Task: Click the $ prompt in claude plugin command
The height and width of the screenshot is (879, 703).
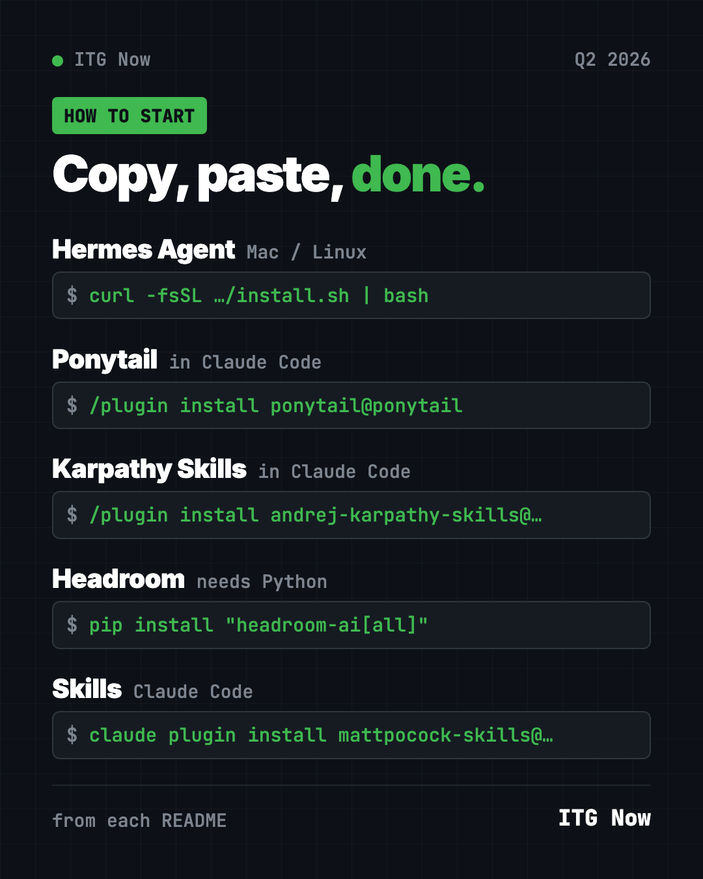Action: point(72,735)
